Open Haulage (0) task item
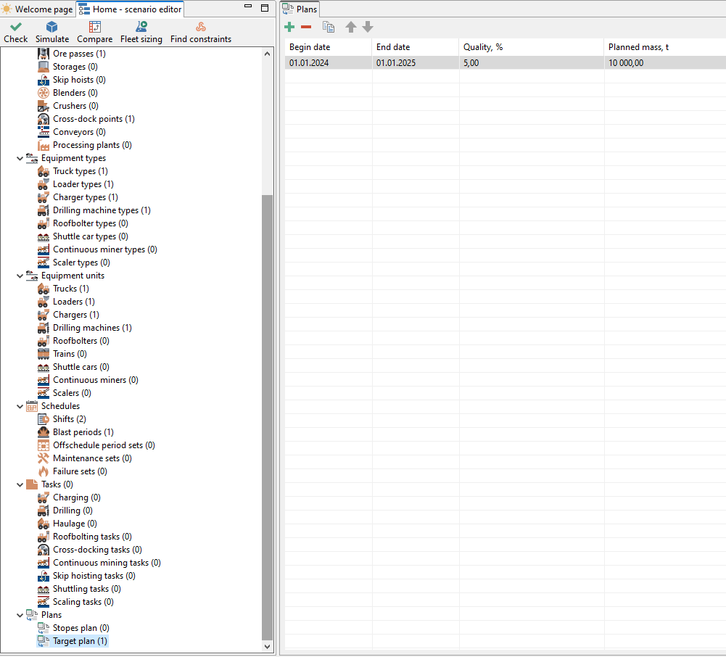Image resolution: width=726 pixels, height=657 pixels. 75,524
